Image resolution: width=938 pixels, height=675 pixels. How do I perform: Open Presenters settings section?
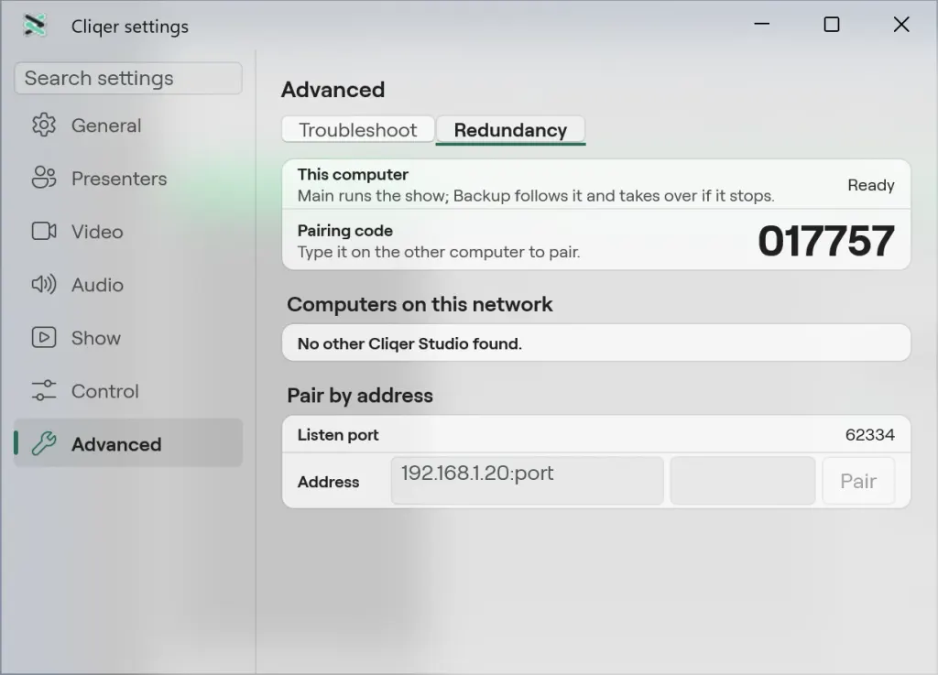128,179
